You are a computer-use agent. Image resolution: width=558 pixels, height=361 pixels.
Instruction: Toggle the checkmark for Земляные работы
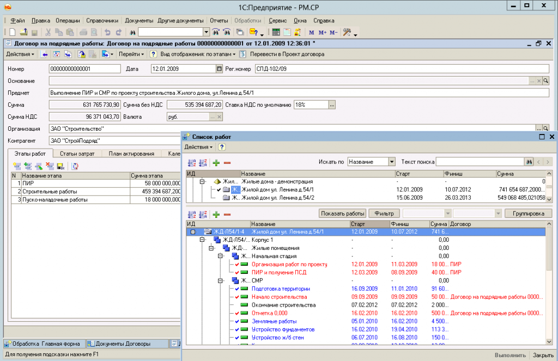[x=237, y=322]
